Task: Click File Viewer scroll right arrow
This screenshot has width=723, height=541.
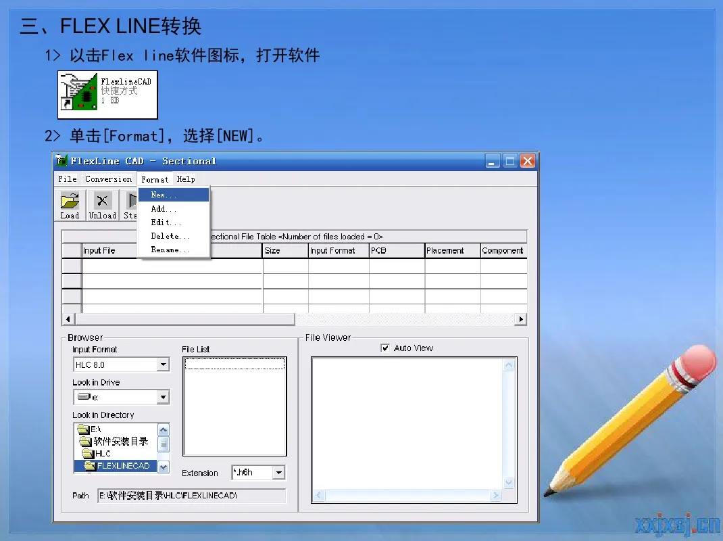Action: point(496,495)
